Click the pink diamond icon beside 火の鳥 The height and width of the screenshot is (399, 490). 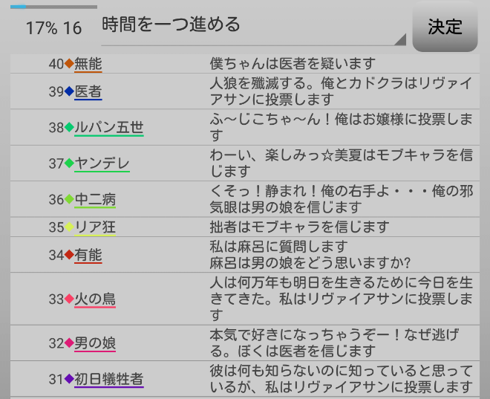(x=70, y=299)
